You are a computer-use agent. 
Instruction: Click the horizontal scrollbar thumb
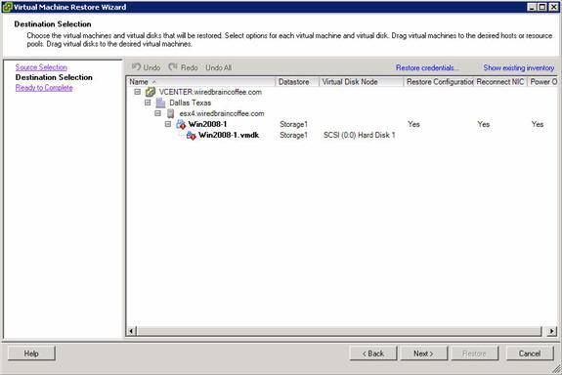click(x=339, y=331)
